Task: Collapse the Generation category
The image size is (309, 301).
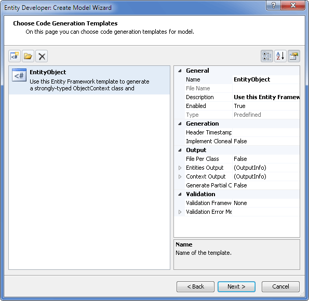Action: coord(180,124)
